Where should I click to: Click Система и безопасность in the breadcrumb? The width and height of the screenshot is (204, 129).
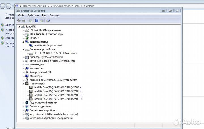pos(65,6)
